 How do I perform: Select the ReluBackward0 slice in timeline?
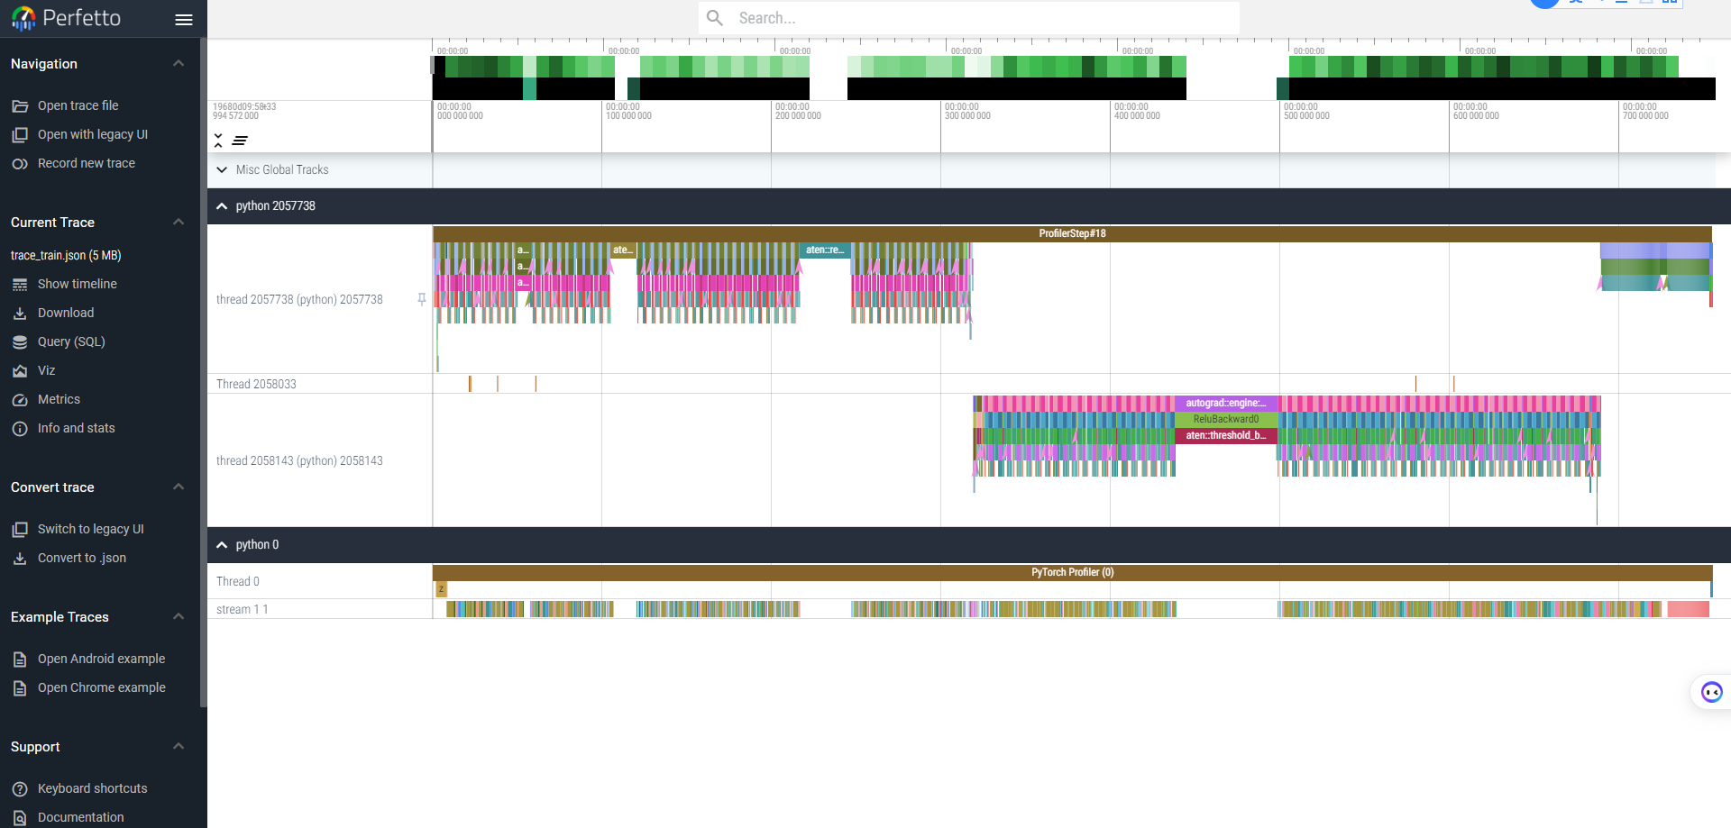coord(1225,419)
